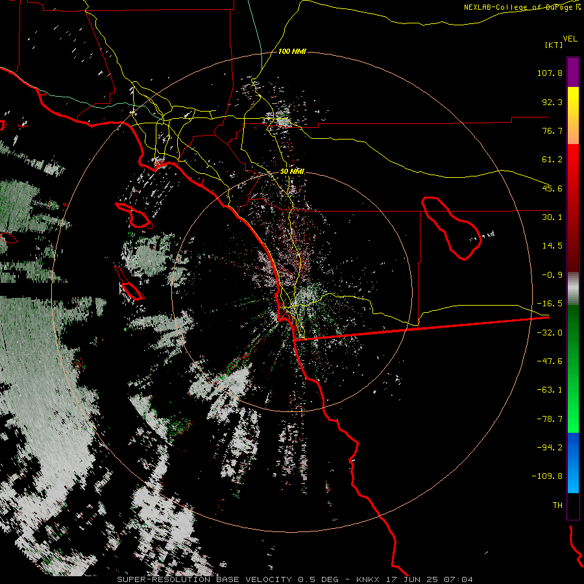Pick the gray near-zero segment of the color bar
This screenshot has width=584, height=584.
click(573, 289)
